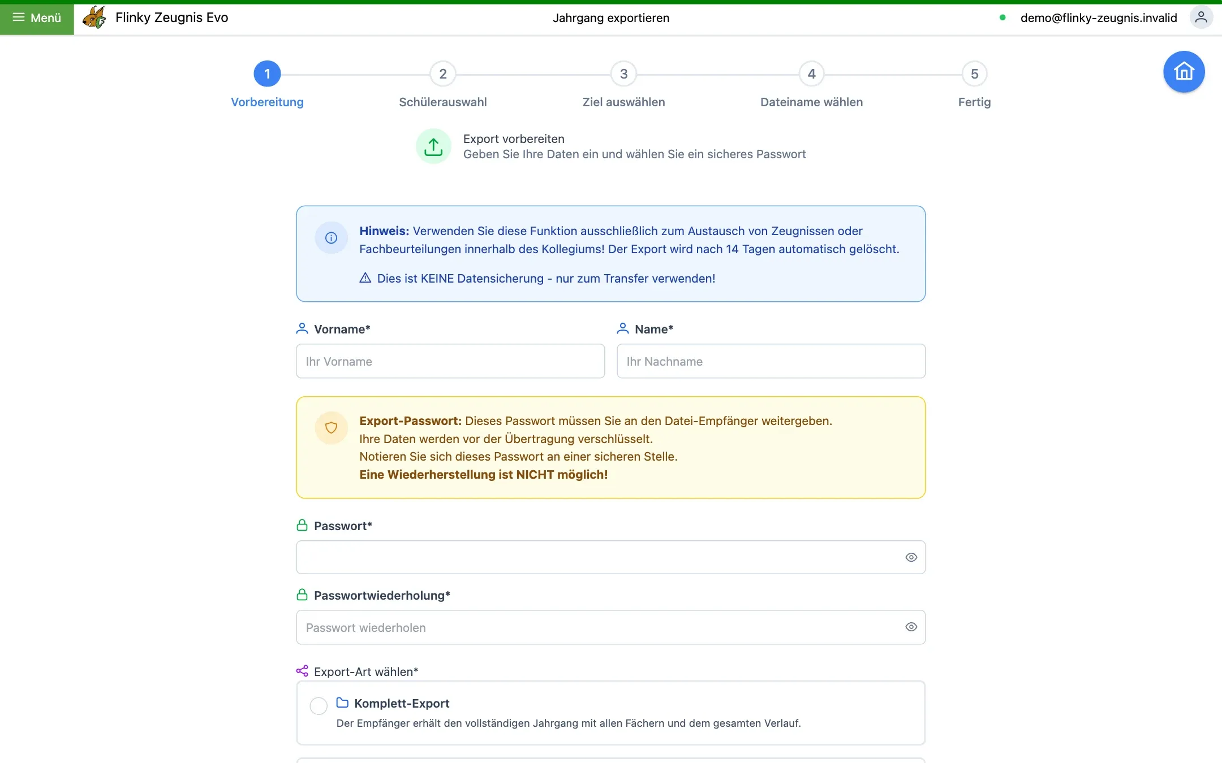Click the info icon in Hinweis box
1222x763 pixels.
(331, 238)
